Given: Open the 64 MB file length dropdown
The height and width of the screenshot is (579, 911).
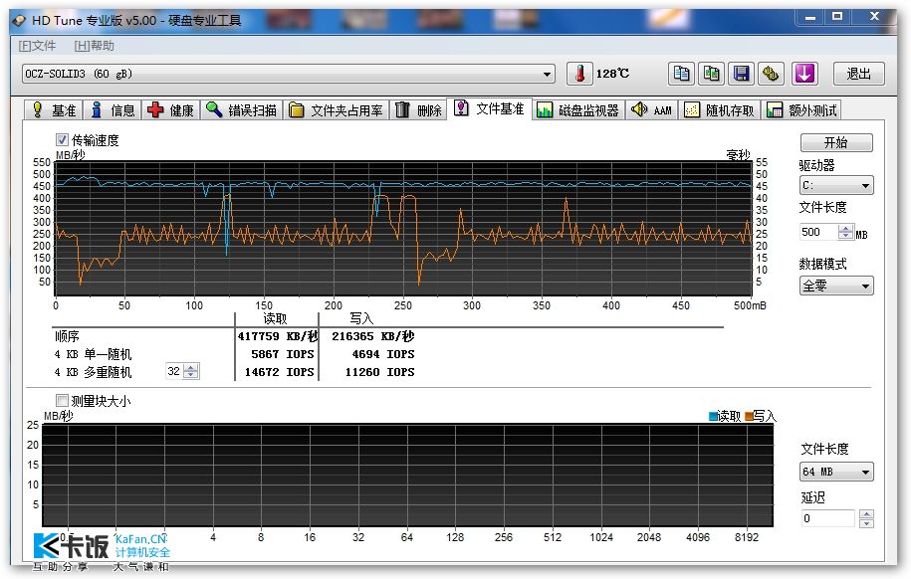Looking at the screenshot, I should coord(836,472).
